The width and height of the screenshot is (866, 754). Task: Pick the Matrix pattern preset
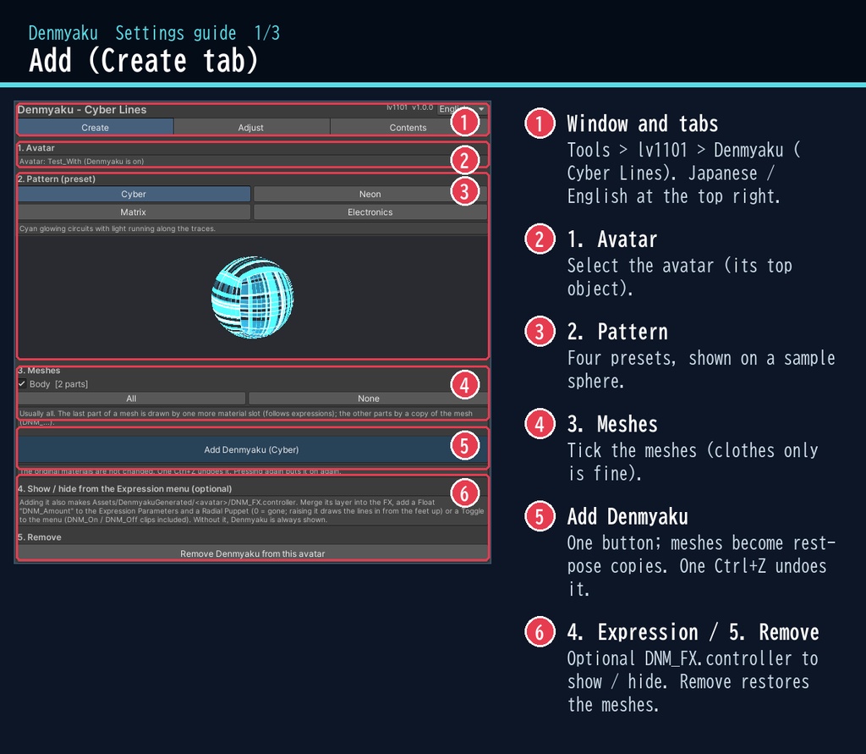click(x=134, y=212)
